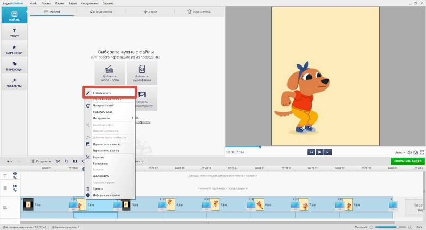Switch to the Файлы tab

[52, 12]
